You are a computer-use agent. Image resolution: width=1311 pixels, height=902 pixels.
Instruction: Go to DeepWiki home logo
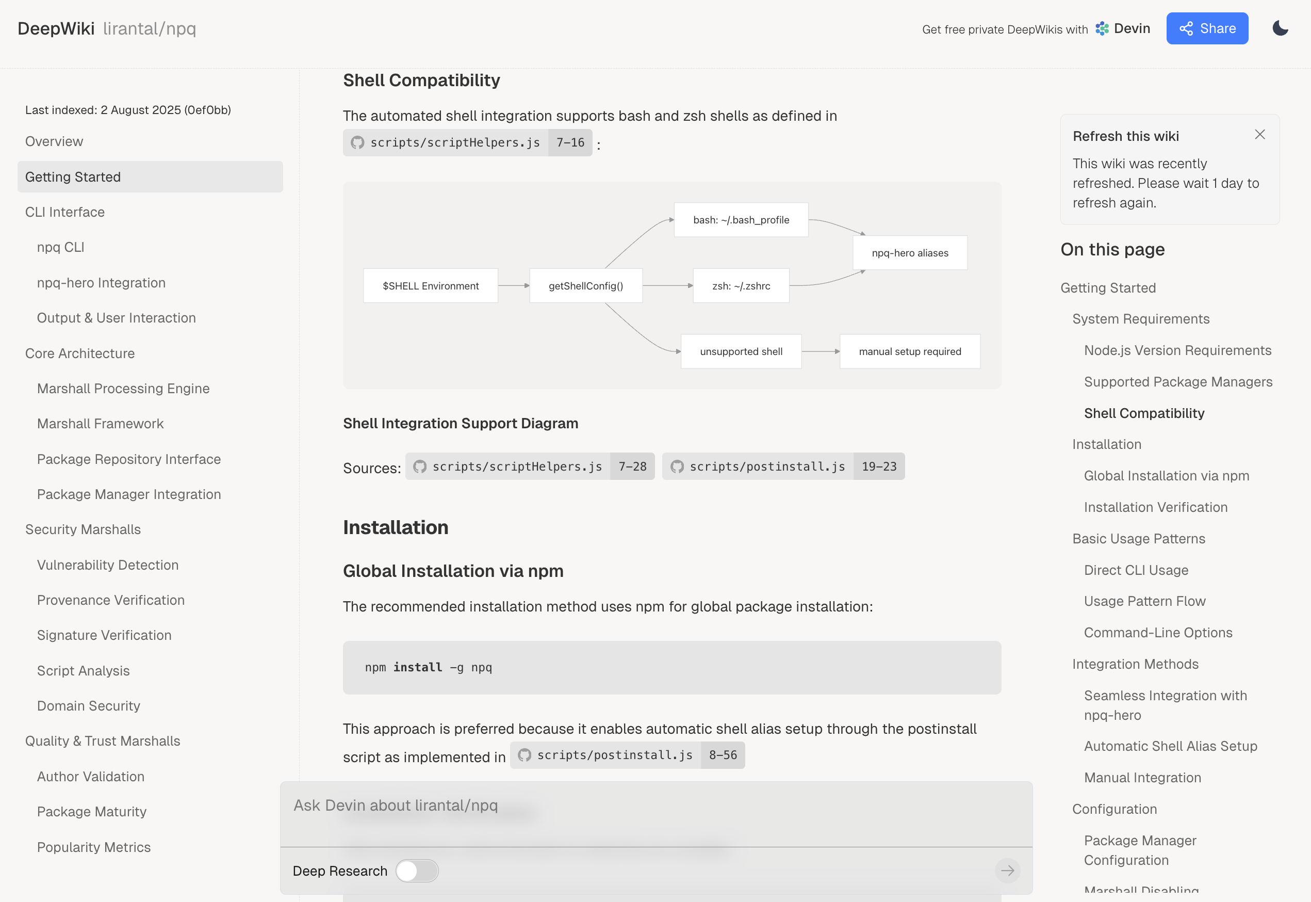tap(56, 28)
